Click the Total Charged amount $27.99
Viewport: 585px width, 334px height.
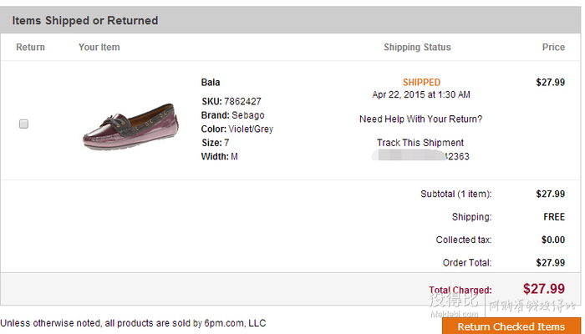pyautogui.click(x=543, y=289)
